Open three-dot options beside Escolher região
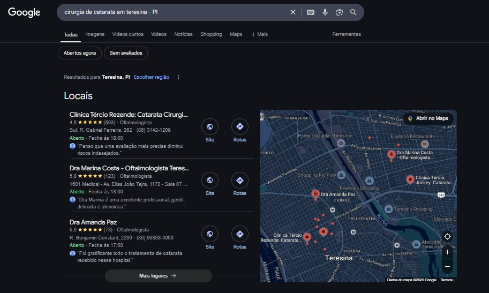Image resolution: width=489 pixels, height=293 pixels. point(178,77)
